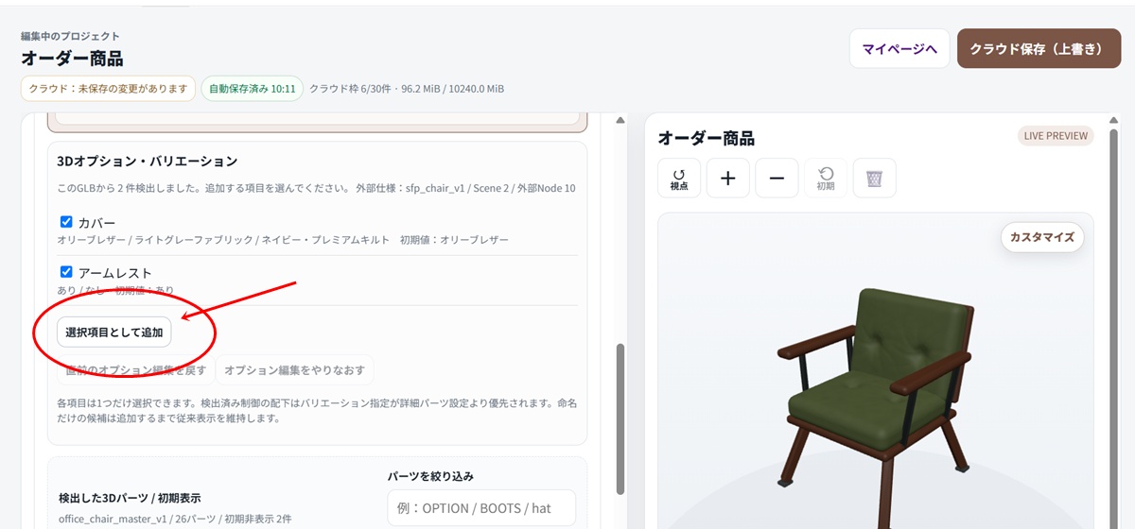Go to マイページへ
This screenshot has height=529, width=1135.
pyautogui.click(x=899, y=48)
